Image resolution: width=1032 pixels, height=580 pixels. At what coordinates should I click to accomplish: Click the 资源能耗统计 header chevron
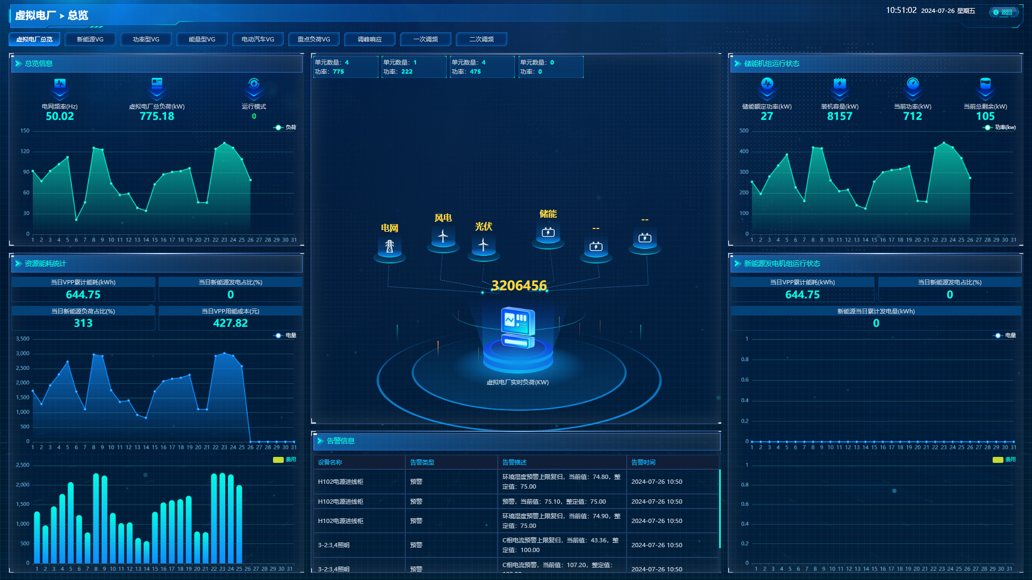click(18, 263)
